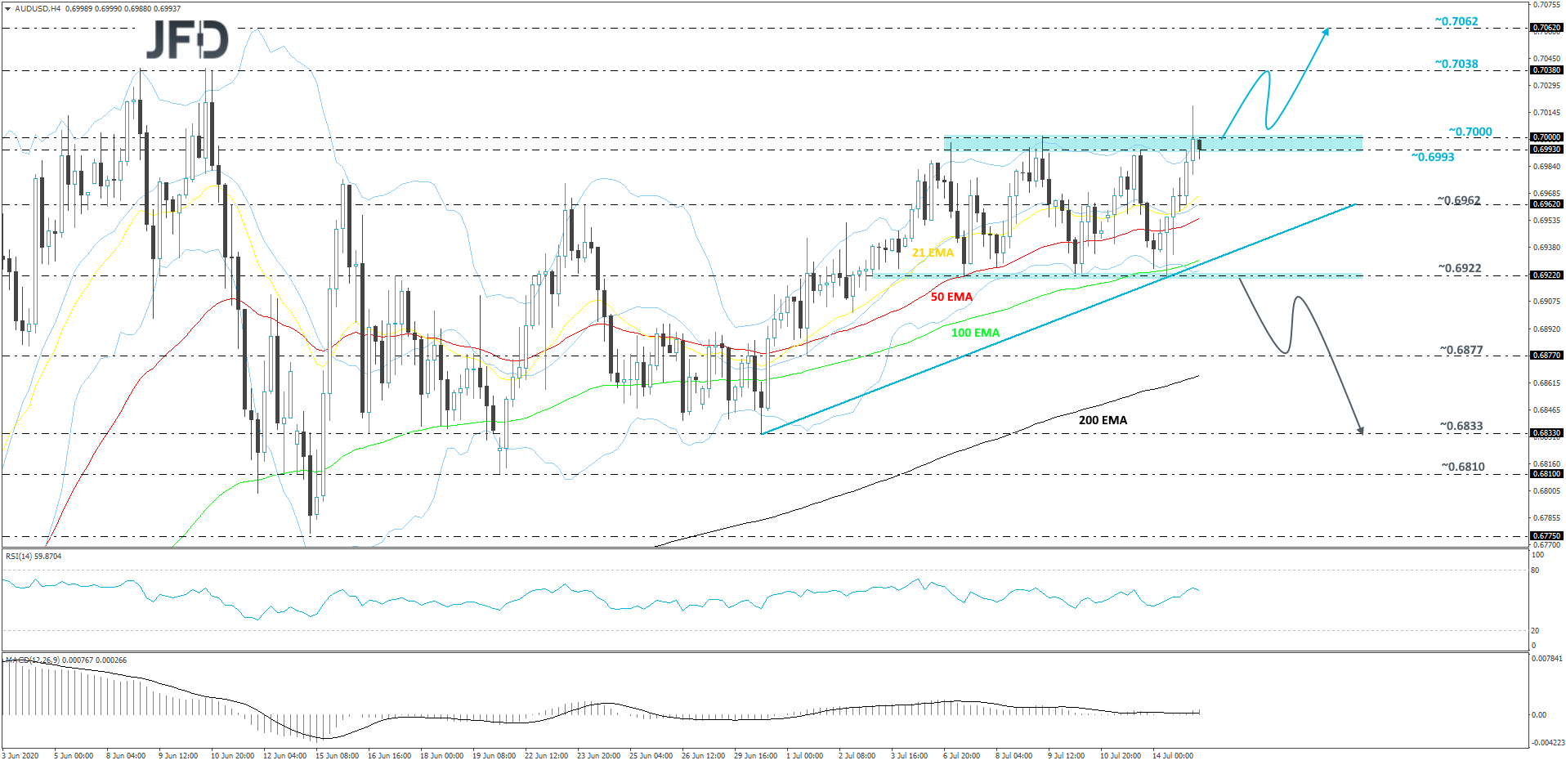Click the RSI(14) indicator label
Screen dimensions: 1566x765
coord(34,557)
